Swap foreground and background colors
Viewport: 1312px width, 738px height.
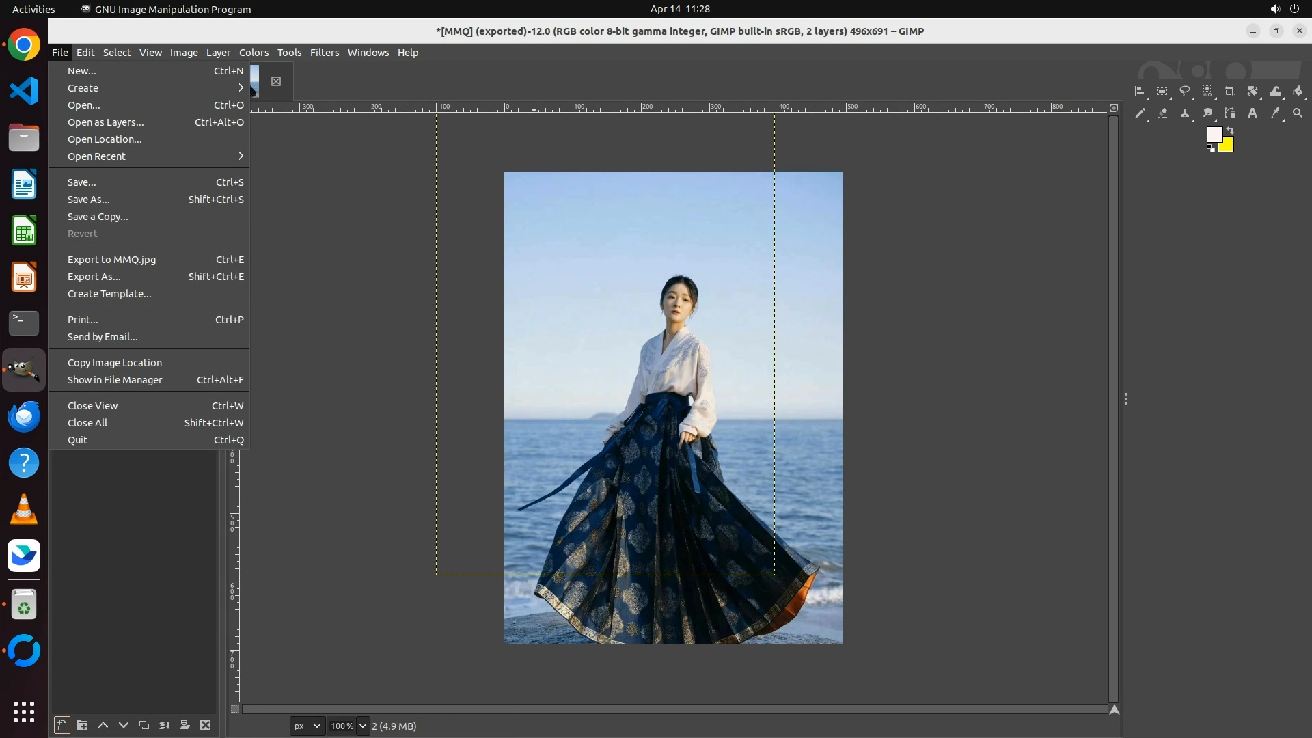click(x=1230, y=130)
